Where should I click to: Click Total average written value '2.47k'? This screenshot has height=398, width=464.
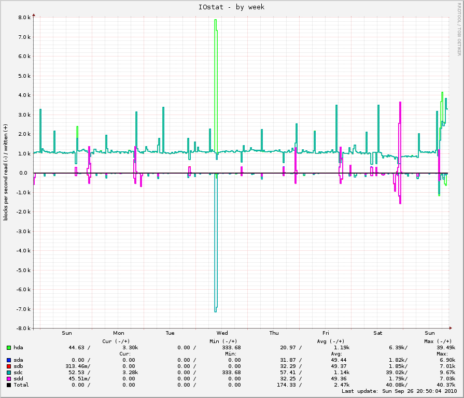[x=342, y=385]
